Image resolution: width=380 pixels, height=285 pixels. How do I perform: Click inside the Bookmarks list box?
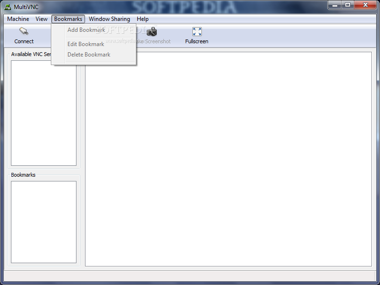coord(44,222)
